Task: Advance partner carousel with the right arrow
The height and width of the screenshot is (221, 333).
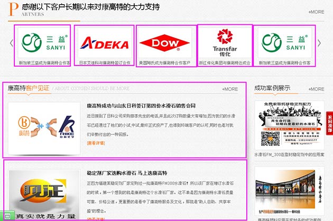Action: click(319, 43)
